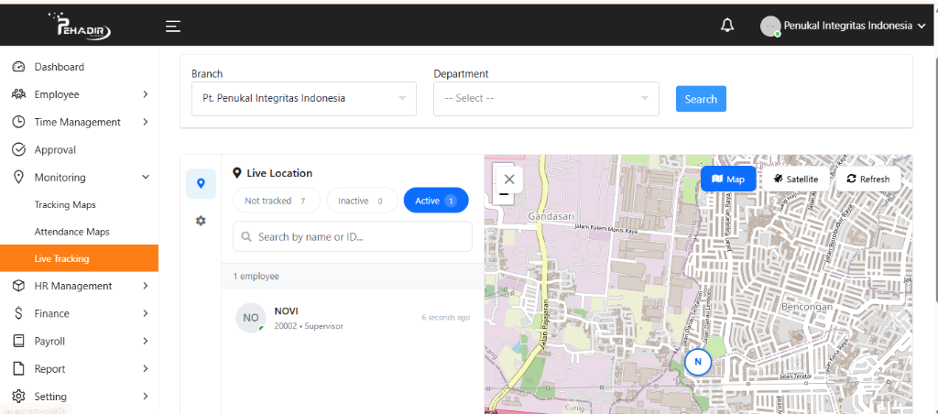Click the "20002 • Supervisor" text
Screen dimensions: 938x414
pos(309,326)
